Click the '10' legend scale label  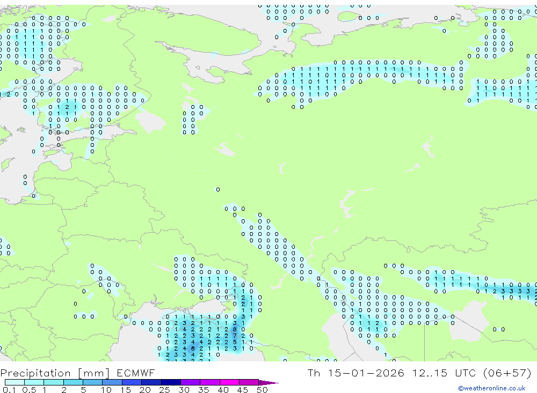point(106,390)
